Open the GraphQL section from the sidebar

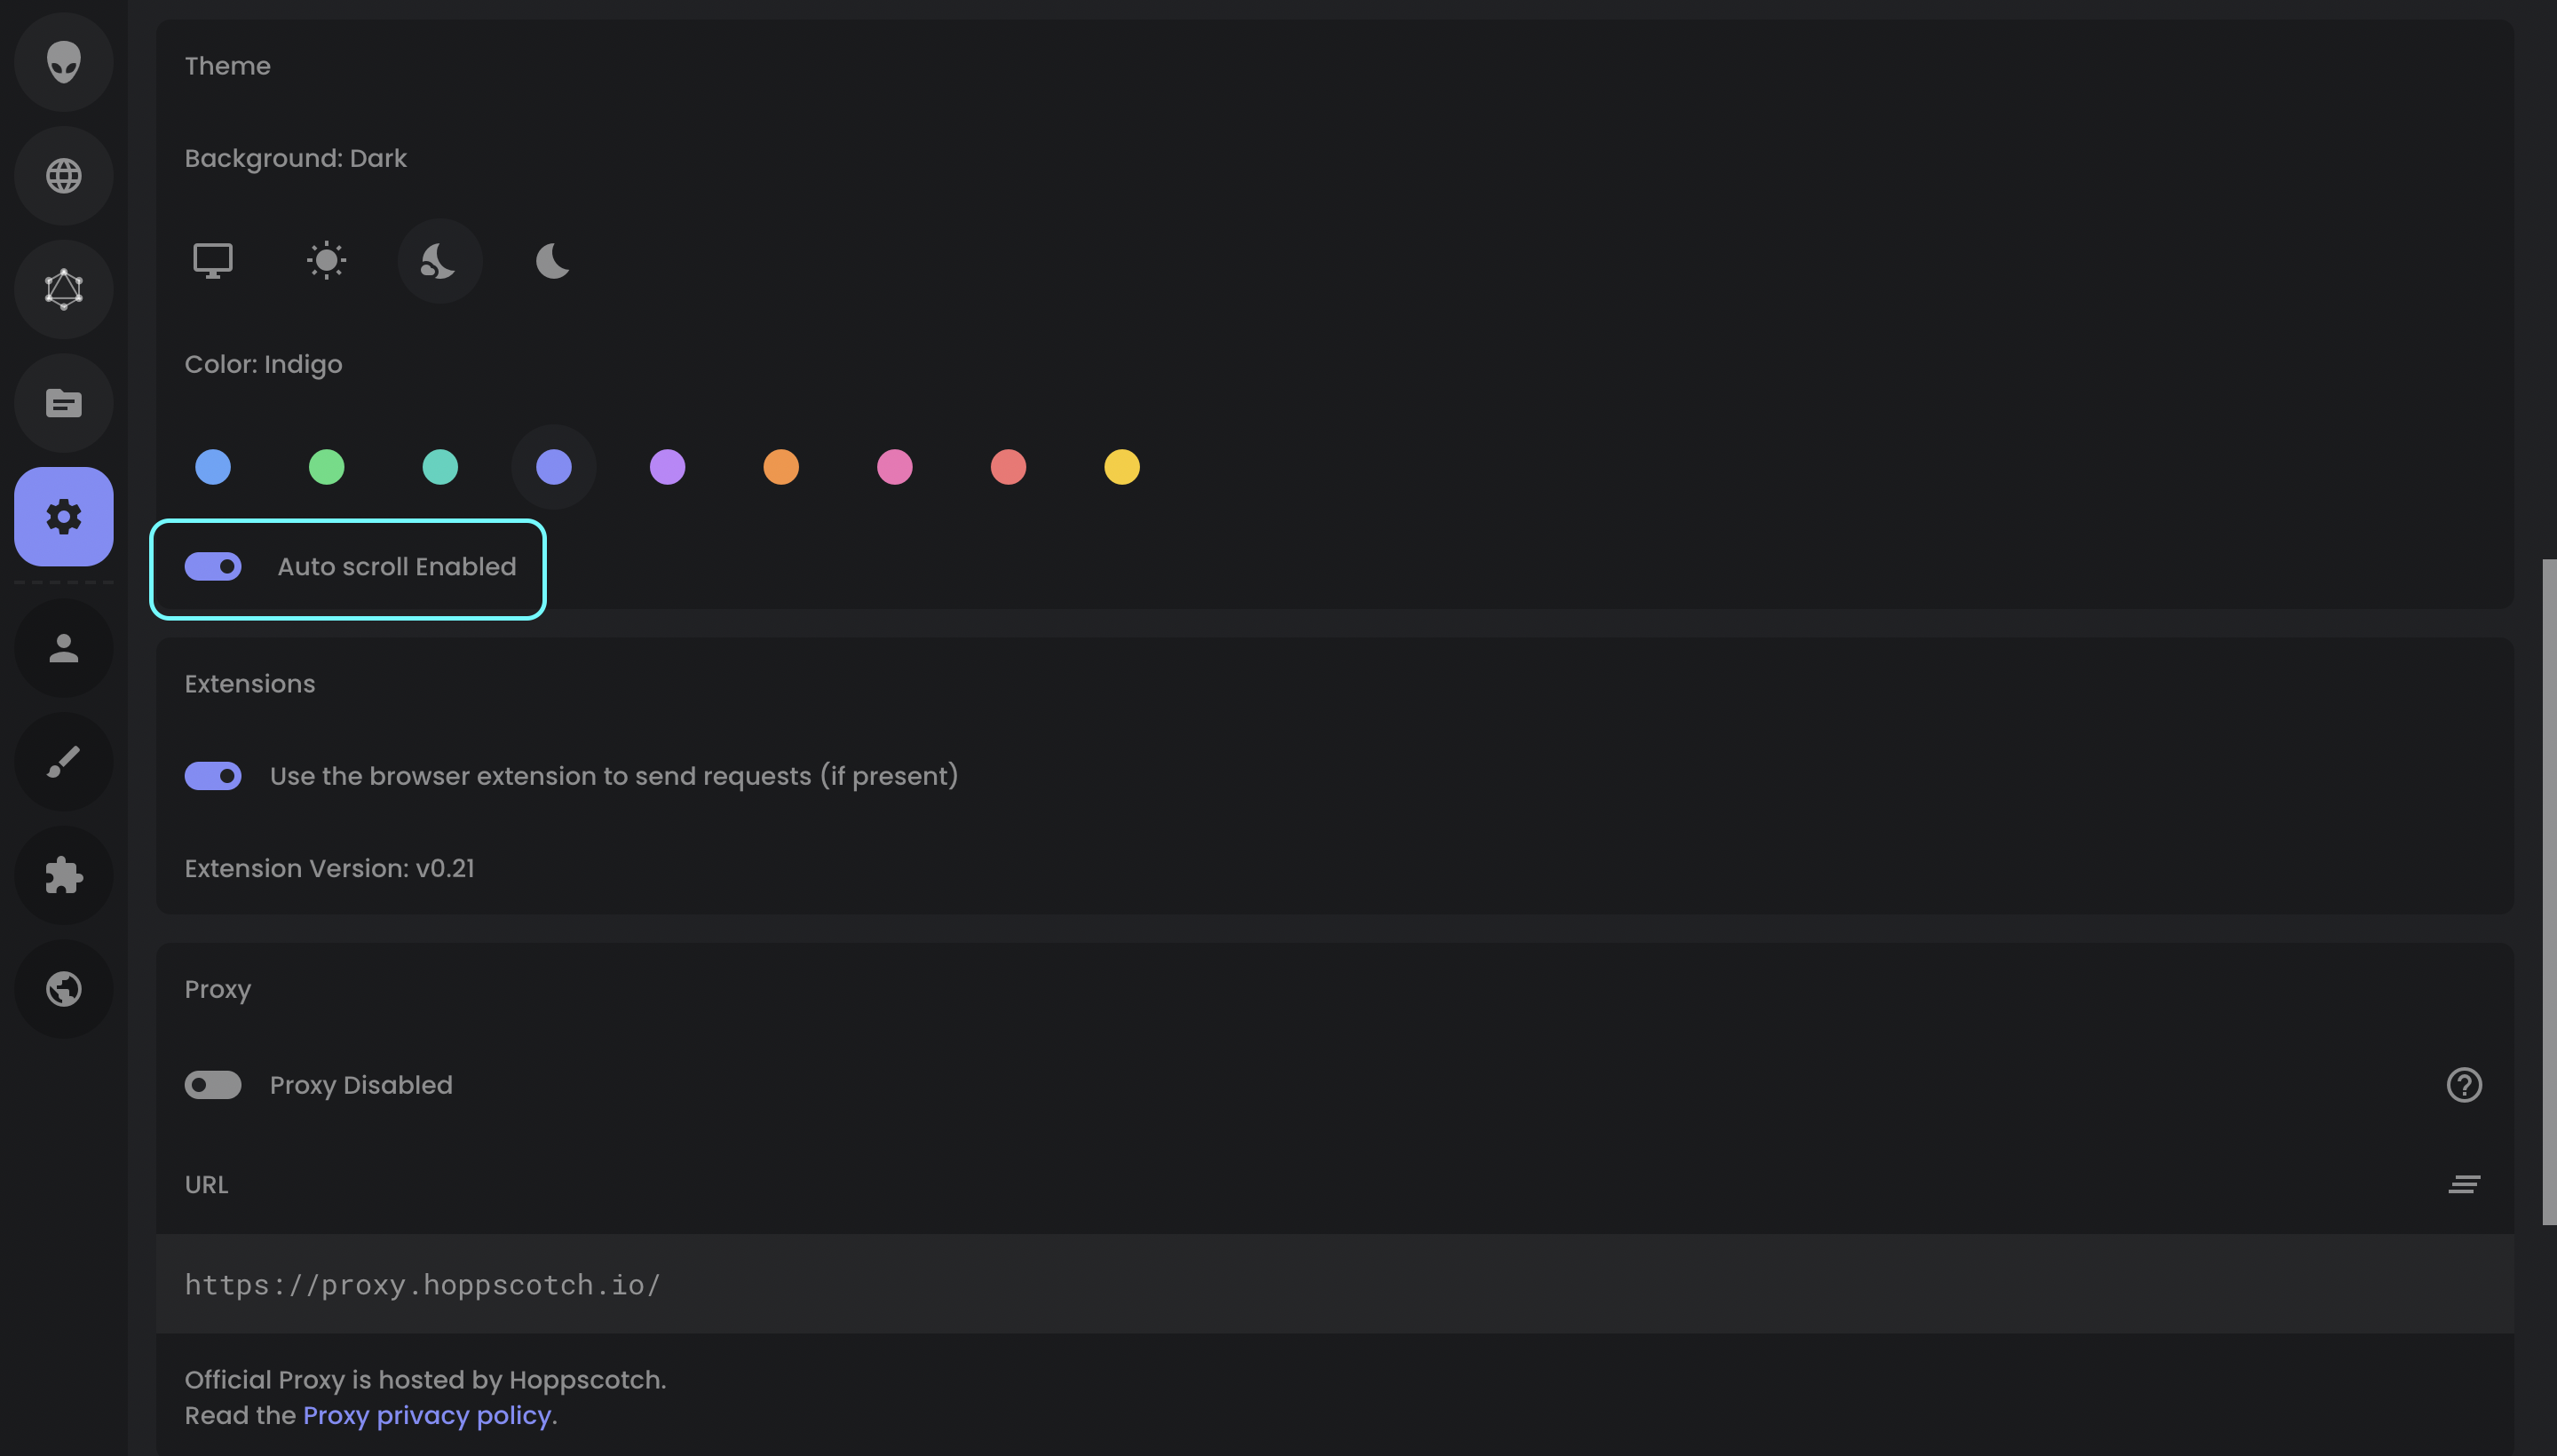(x=64, y=290)
